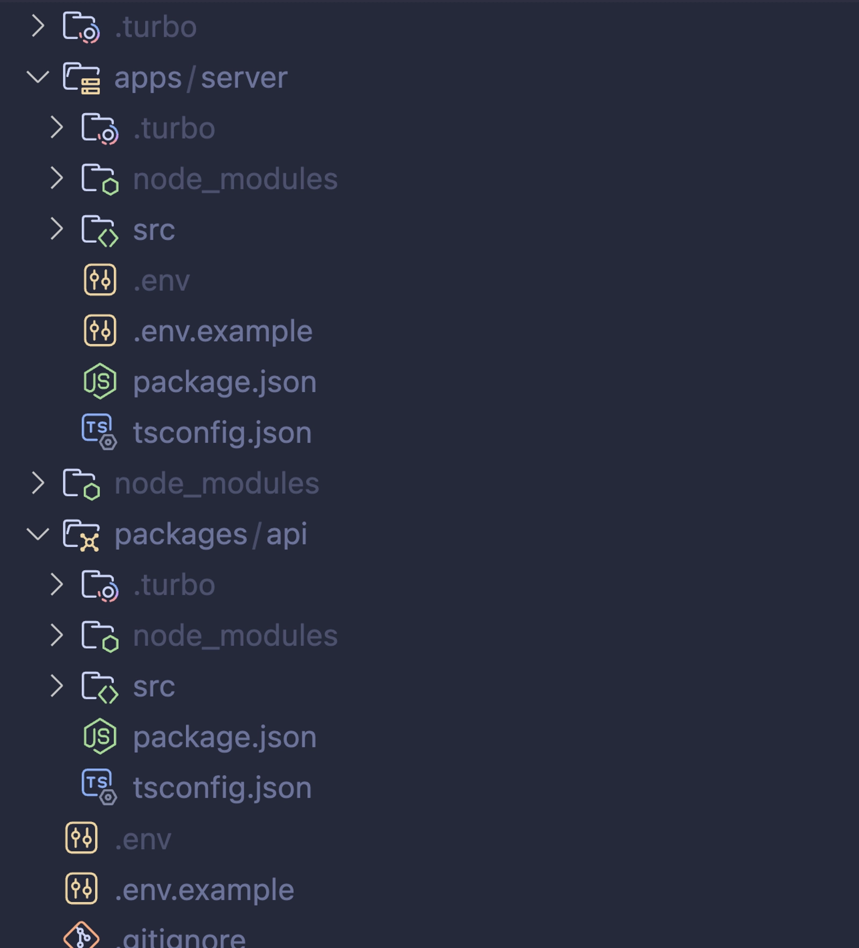Select node_modules folder under packages/api
The height and width of the screenshot is (948, 859).
[235, 635]
